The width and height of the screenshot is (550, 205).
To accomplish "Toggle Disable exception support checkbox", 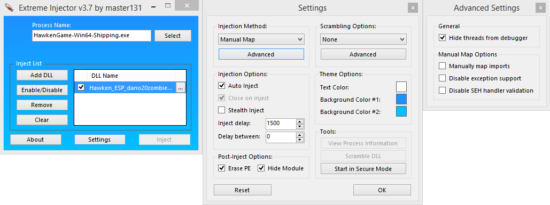I will 443,78.
